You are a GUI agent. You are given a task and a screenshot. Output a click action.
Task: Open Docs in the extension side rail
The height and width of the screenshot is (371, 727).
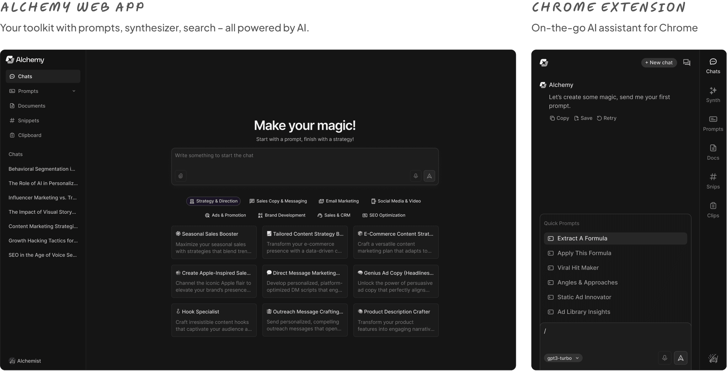point(713,153)
